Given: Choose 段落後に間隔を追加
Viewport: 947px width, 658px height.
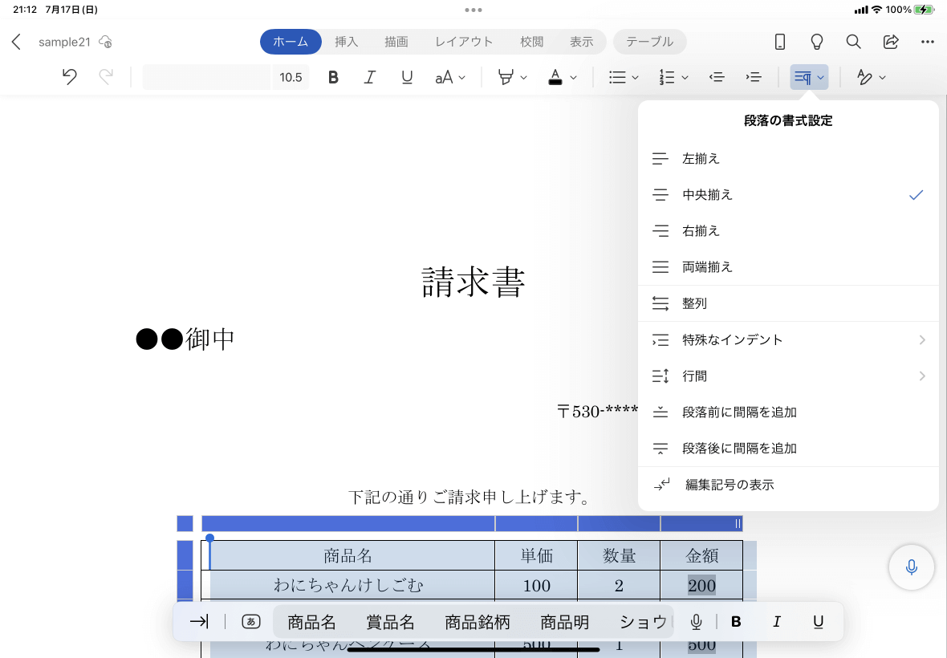Looking at the screenshot, I should pos(788,449).
